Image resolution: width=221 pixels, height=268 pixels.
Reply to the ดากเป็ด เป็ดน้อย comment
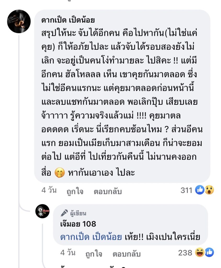108,191
